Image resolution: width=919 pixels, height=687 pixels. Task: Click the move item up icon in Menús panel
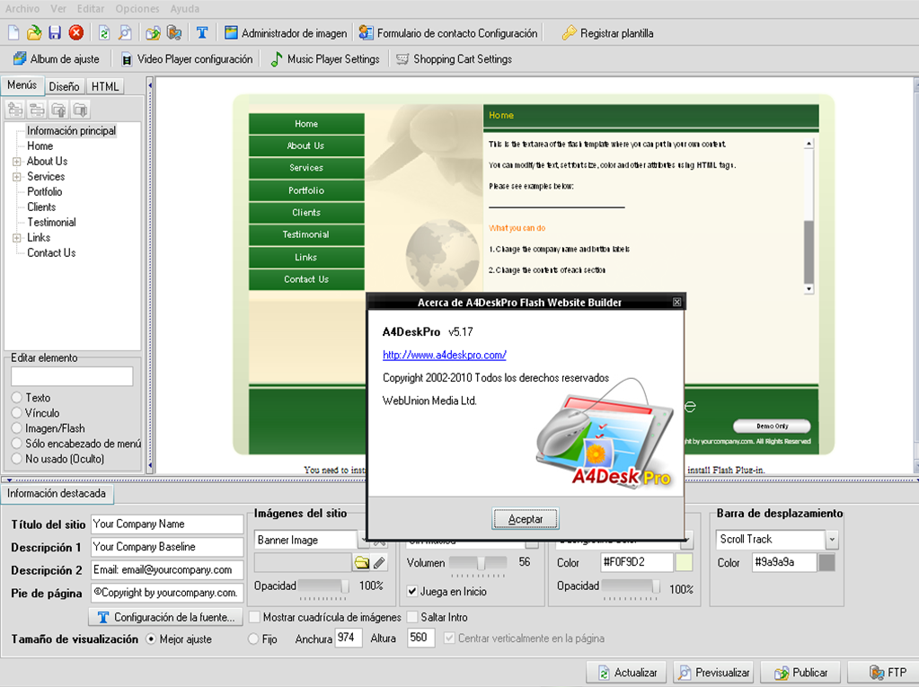pos(58,110)
